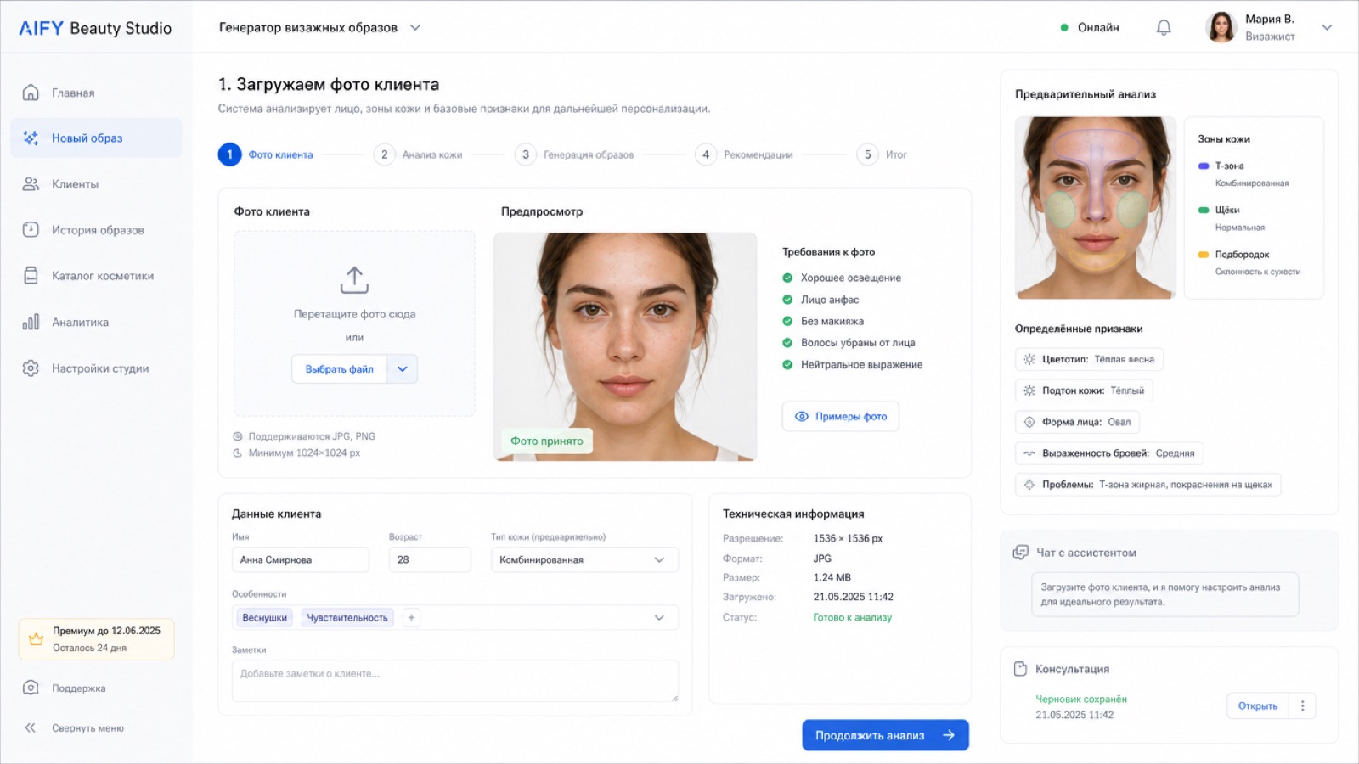Viewport: 1359px width, 764px height.
Task: Click the people icon beside Клиенты
Action: (x=31, y=183)
